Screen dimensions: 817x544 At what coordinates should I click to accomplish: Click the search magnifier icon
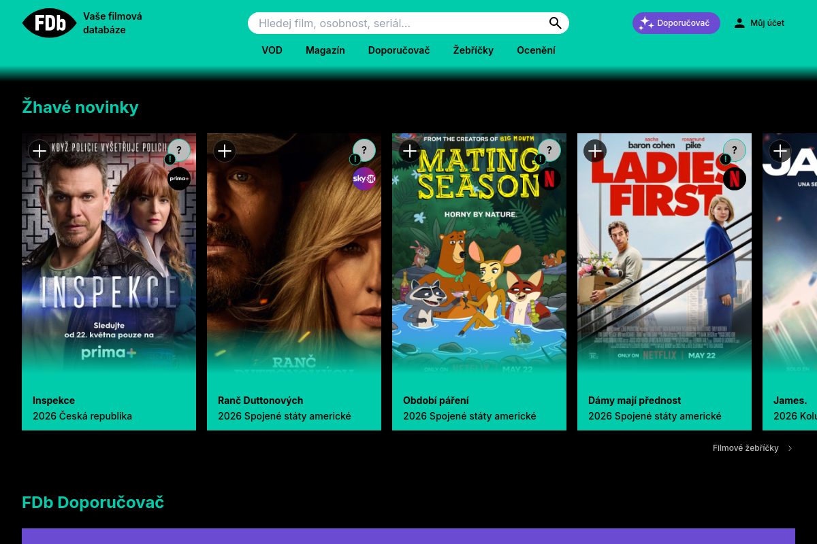556,23
